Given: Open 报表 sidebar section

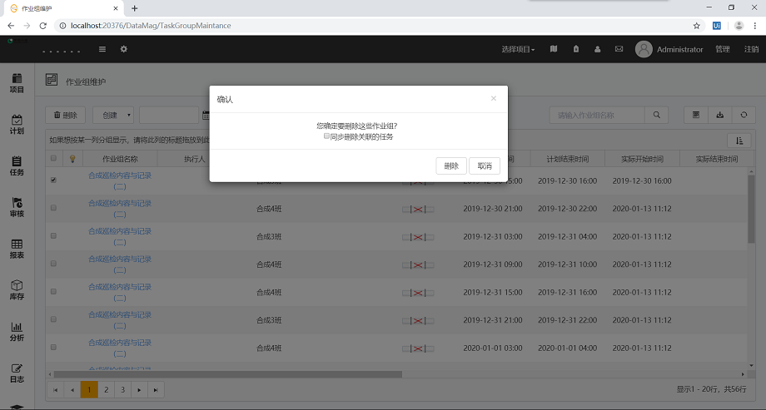Looking at the screenshot, I should [x=17, y=249].
